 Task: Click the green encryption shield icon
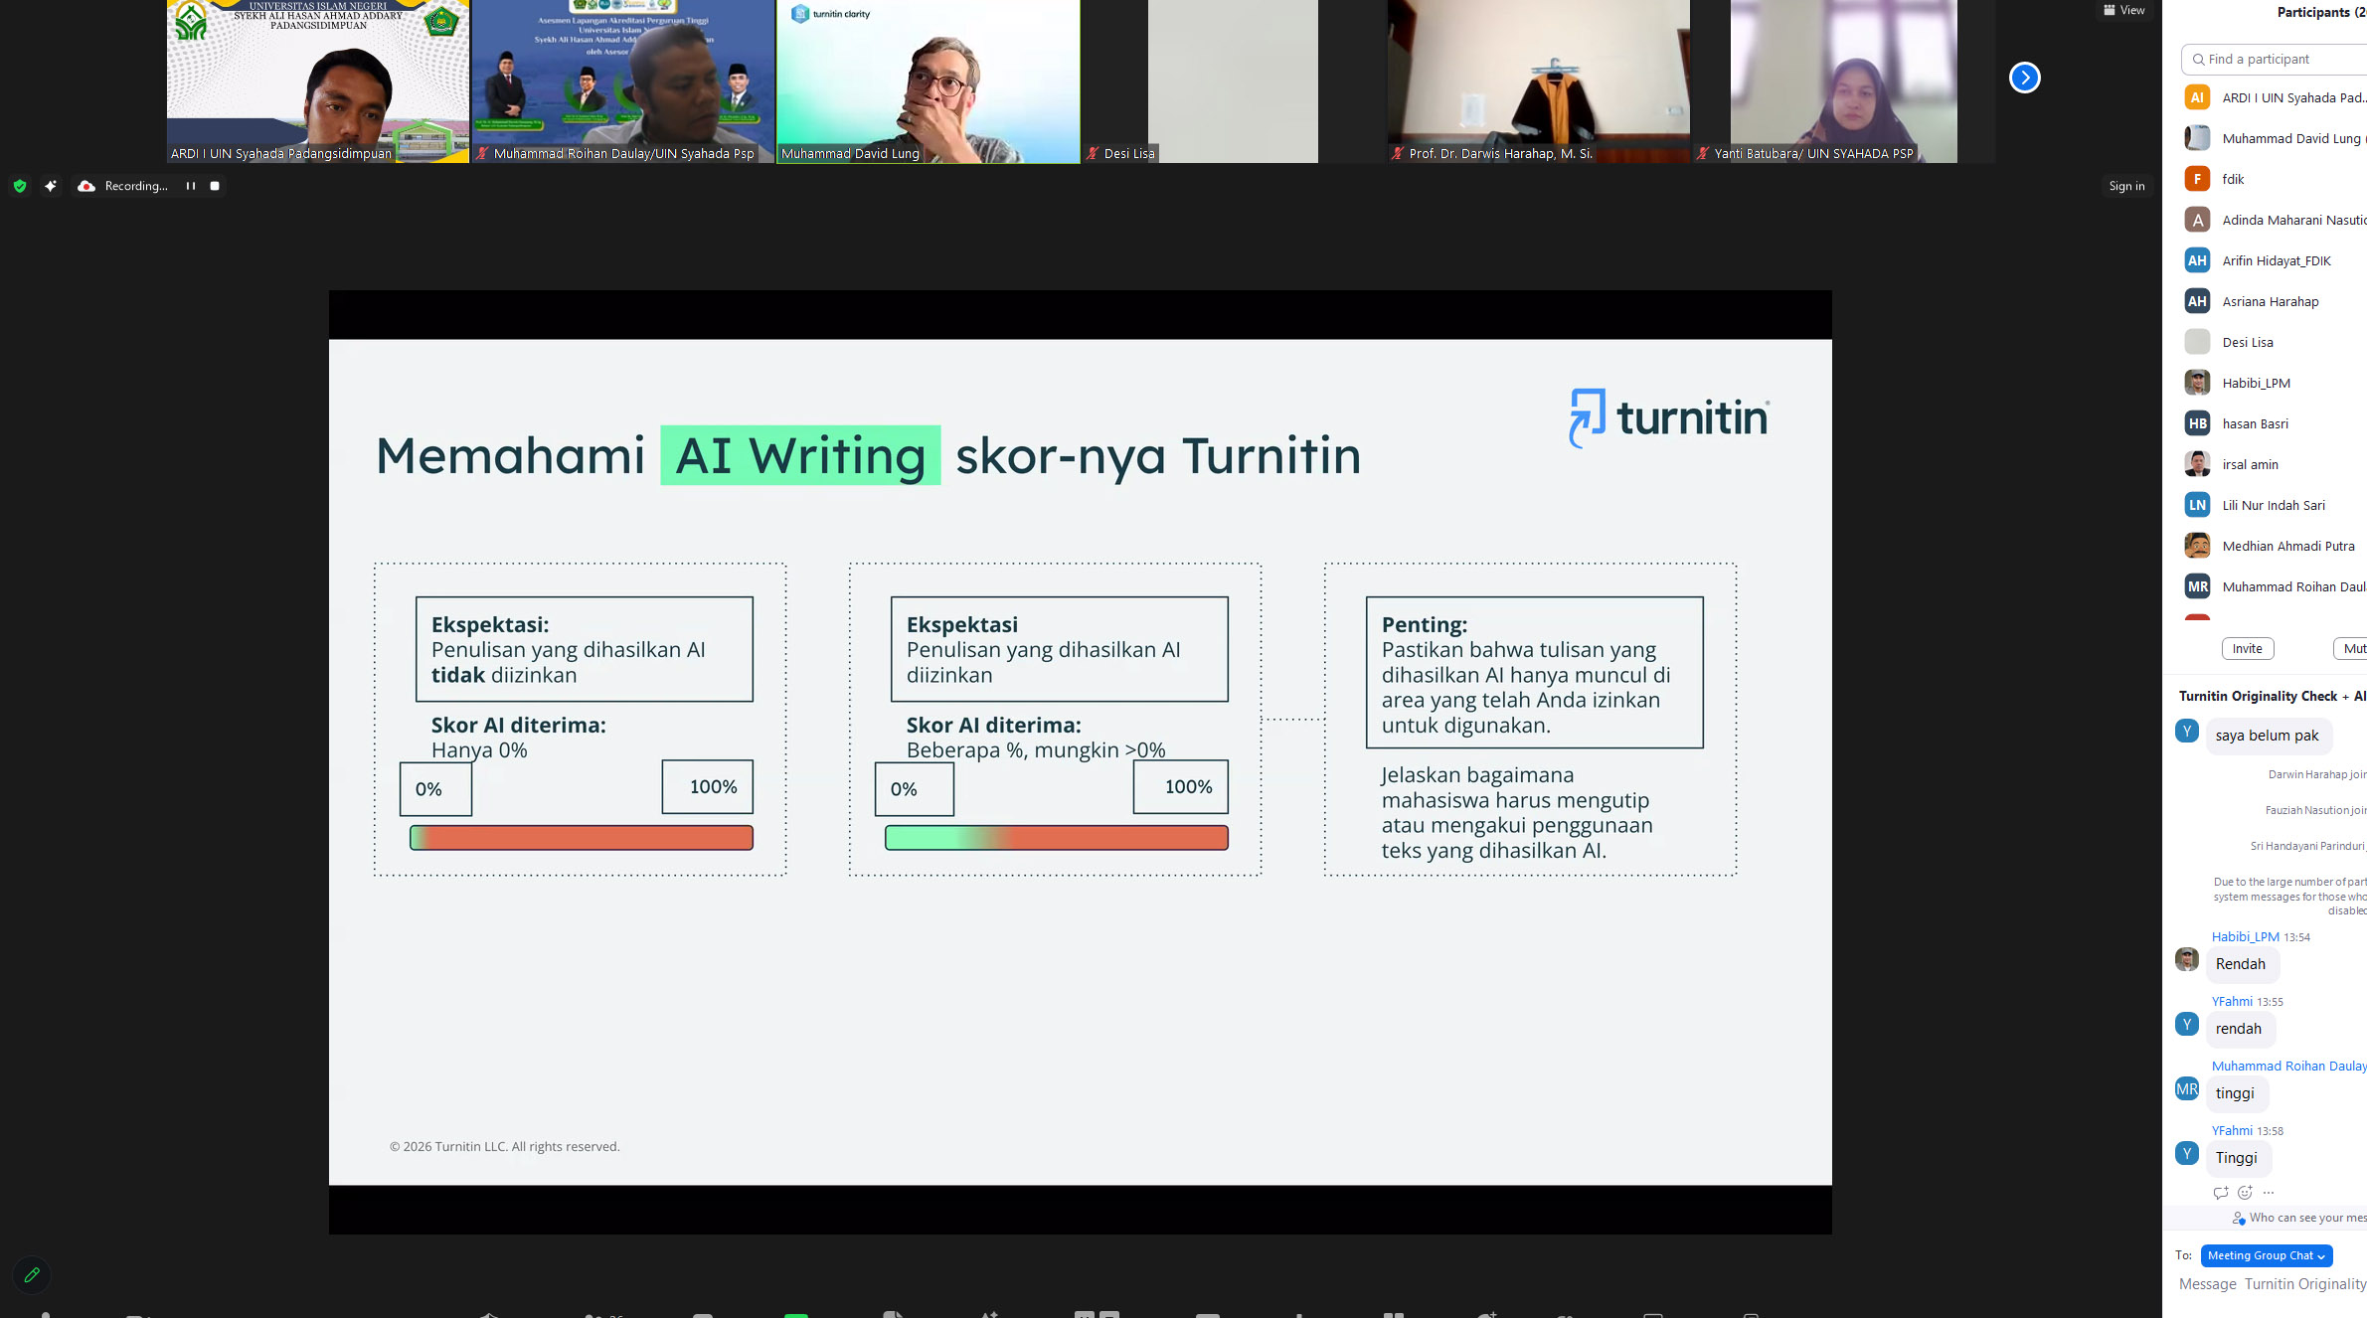(x=20, y=186)
